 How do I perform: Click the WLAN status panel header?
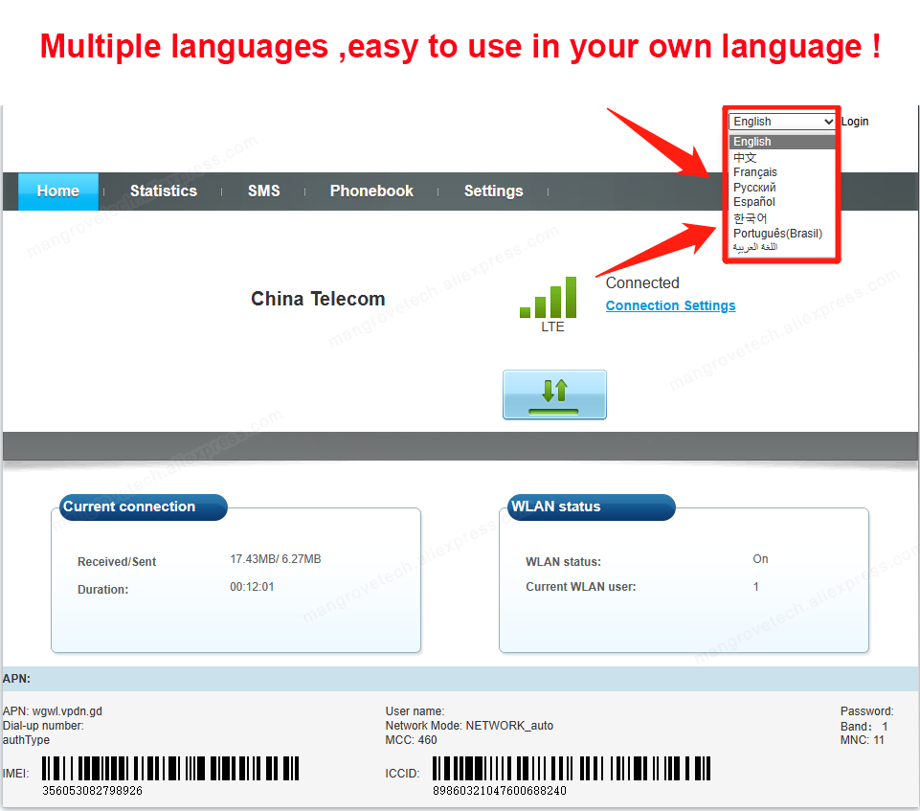click(x=592, y=507)
